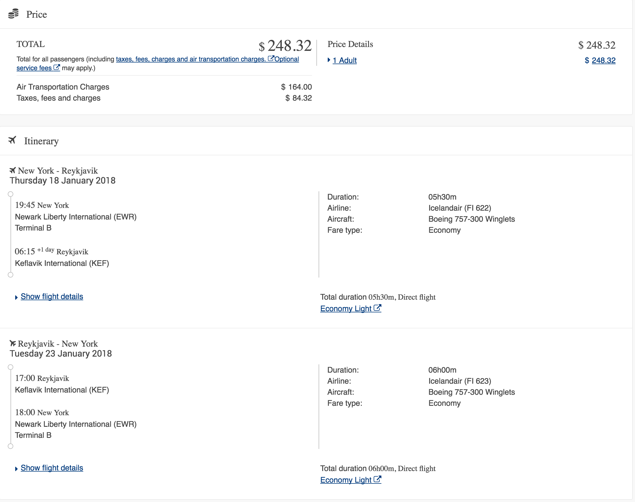Click external link icon on second Economy Light
Image resolution: width=635 pixels, height=502 pixels.
pos(378,479)
